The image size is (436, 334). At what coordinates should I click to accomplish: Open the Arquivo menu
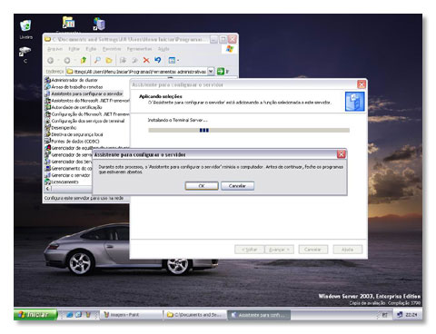pyautogui.click(x=54, y=49)
